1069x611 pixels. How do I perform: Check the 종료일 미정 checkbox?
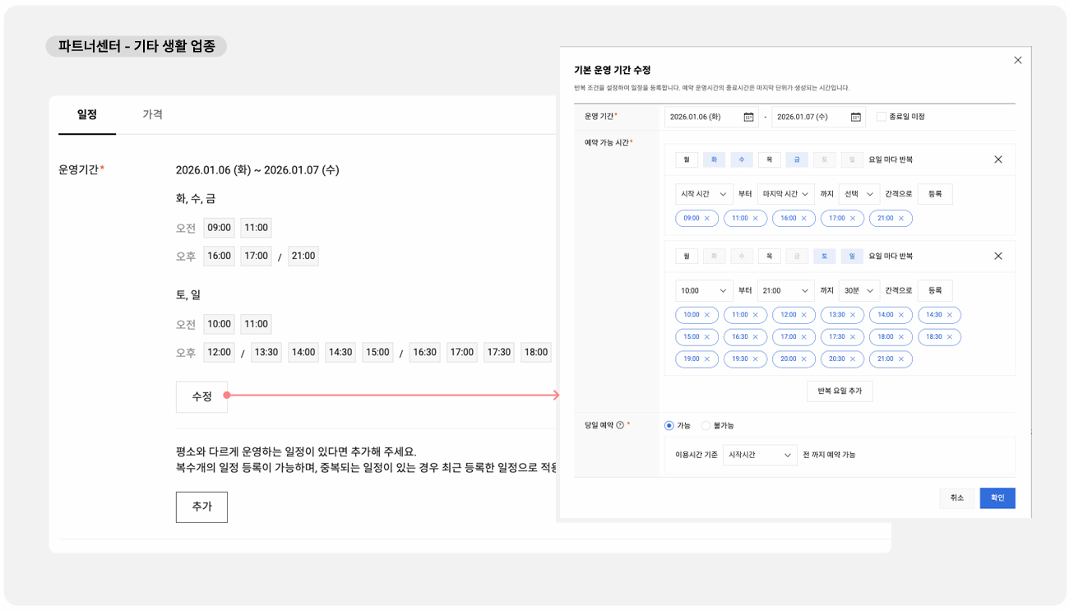coord(881,117)
